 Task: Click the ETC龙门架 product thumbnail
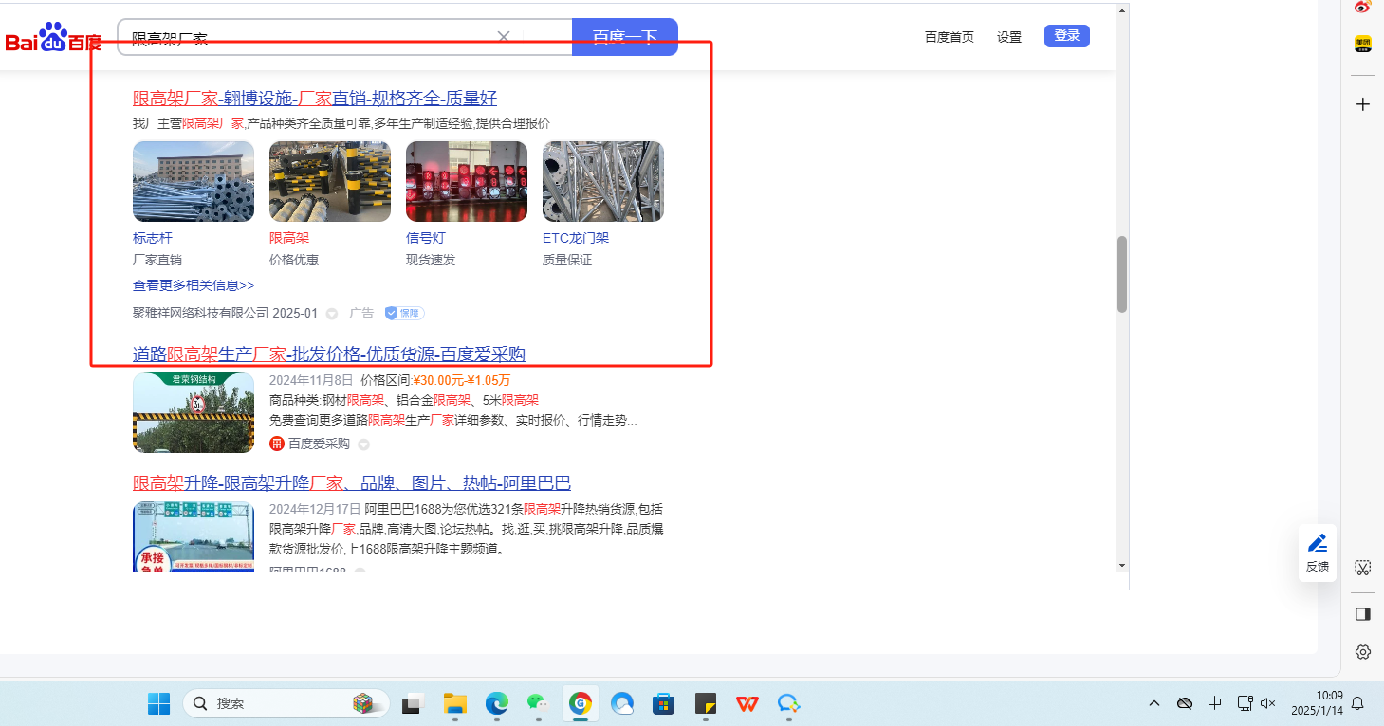pos(602,181)
